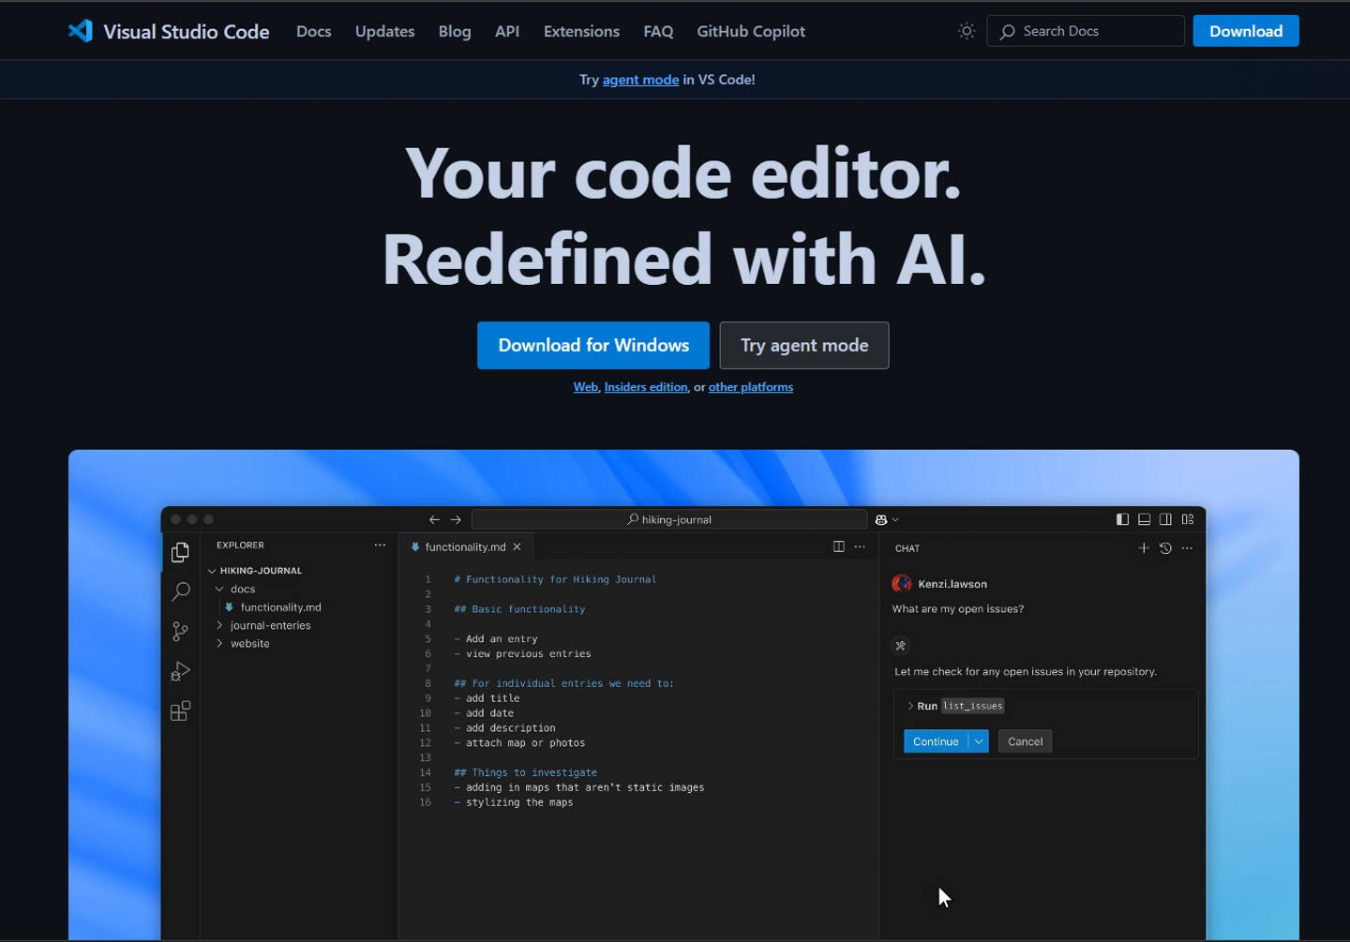Image resolution: width=1350 pixels, height=942 pixels.
Task: Select functionality.md in the Explorer tree
Action: point(280,607)
